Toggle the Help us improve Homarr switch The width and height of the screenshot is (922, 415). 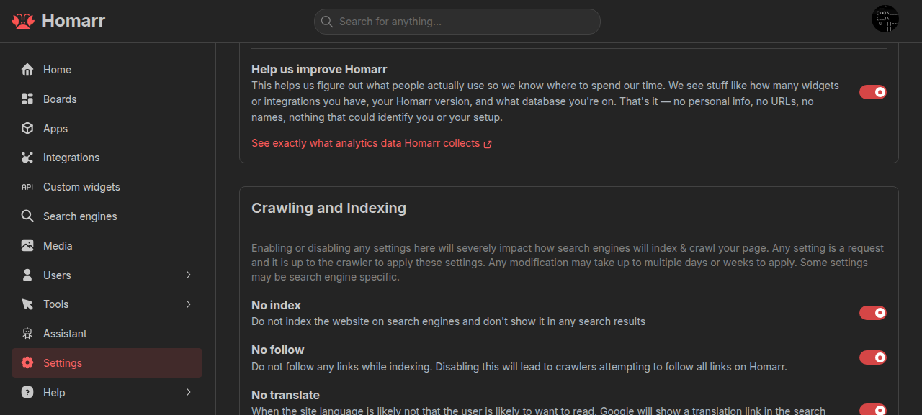(873, 92)
